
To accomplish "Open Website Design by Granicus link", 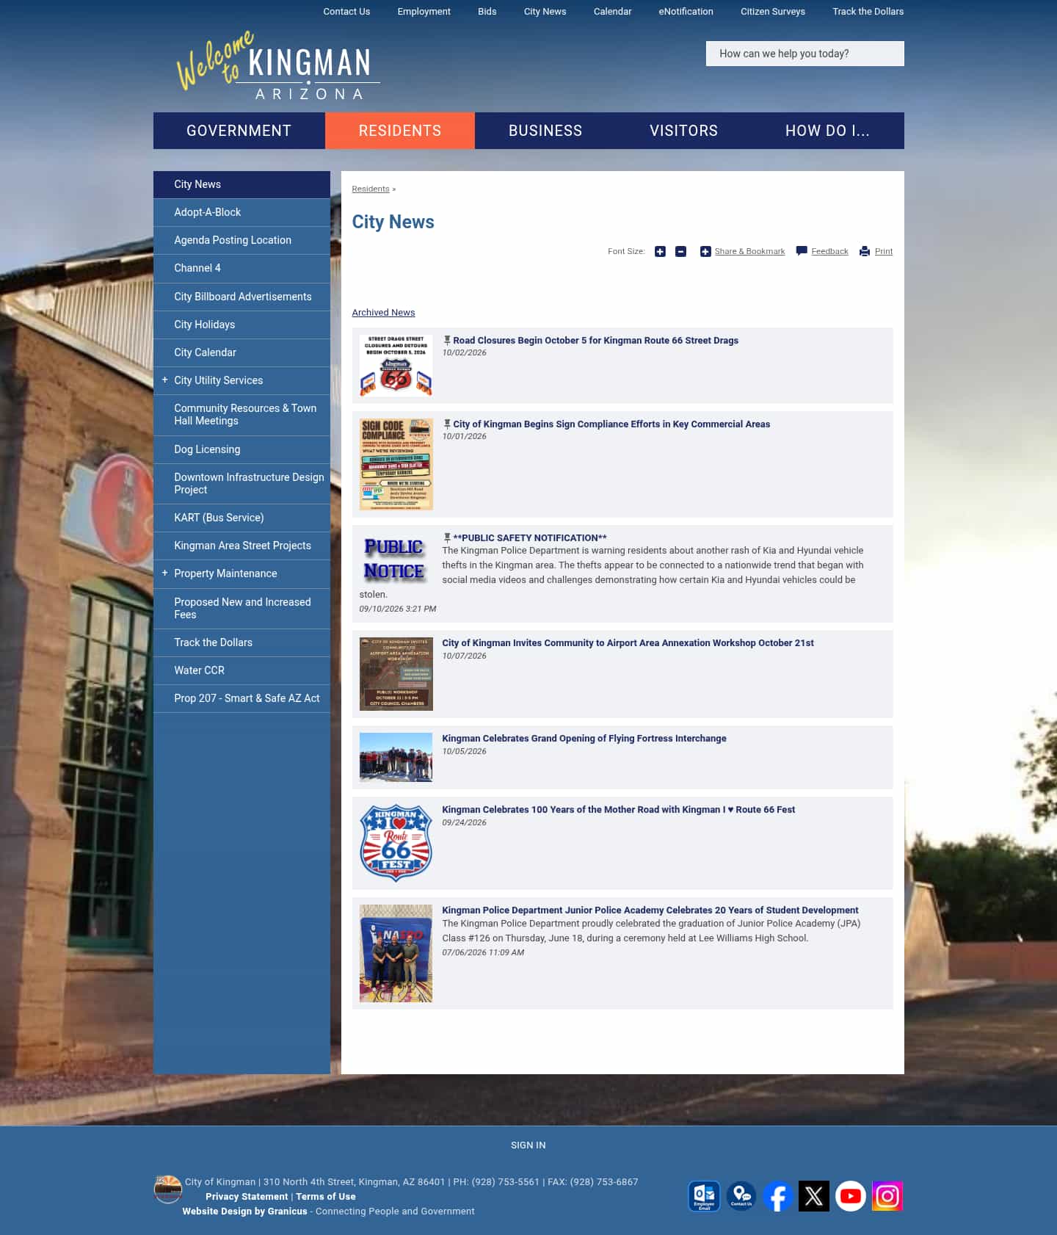I will point(245,1212).
